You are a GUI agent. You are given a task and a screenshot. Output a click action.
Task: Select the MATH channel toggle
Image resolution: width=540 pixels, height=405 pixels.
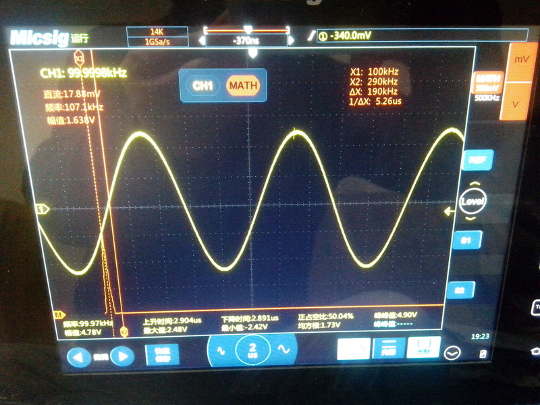pos(243,86)
